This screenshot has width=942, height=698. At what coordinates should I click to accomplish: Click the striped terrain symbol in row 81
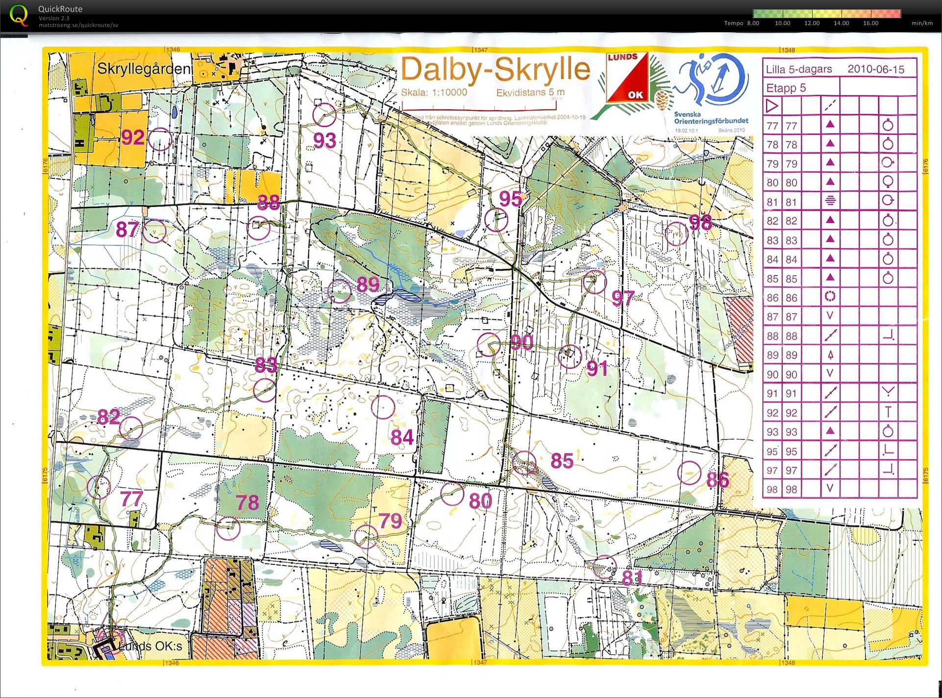point(830,201)
